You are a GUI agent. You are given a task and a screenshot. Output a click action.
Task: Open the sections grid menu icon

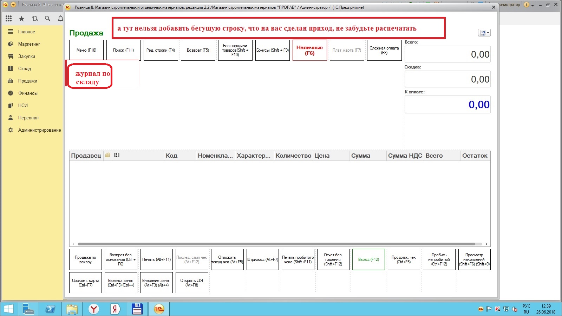pos(9,19)
